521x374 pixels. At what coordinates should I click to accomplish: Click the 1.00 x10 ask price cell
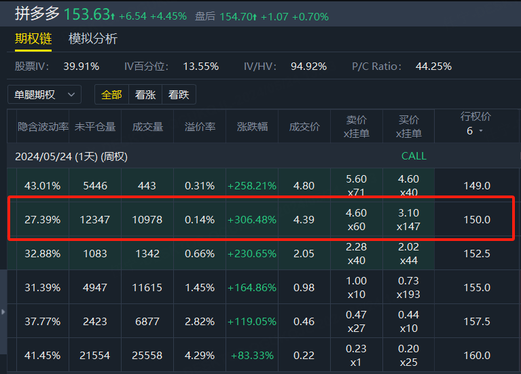pos(356,287)
